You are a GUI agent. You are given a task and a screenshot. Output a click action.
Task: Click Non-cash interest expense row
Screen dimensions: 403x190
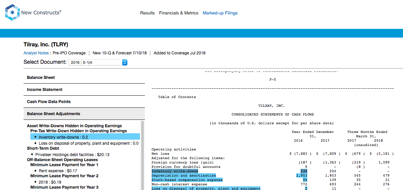179,184
